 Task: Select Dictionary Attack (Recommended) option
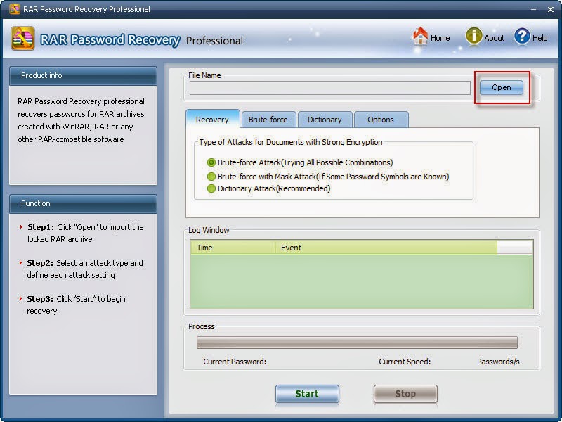[211, 188]
